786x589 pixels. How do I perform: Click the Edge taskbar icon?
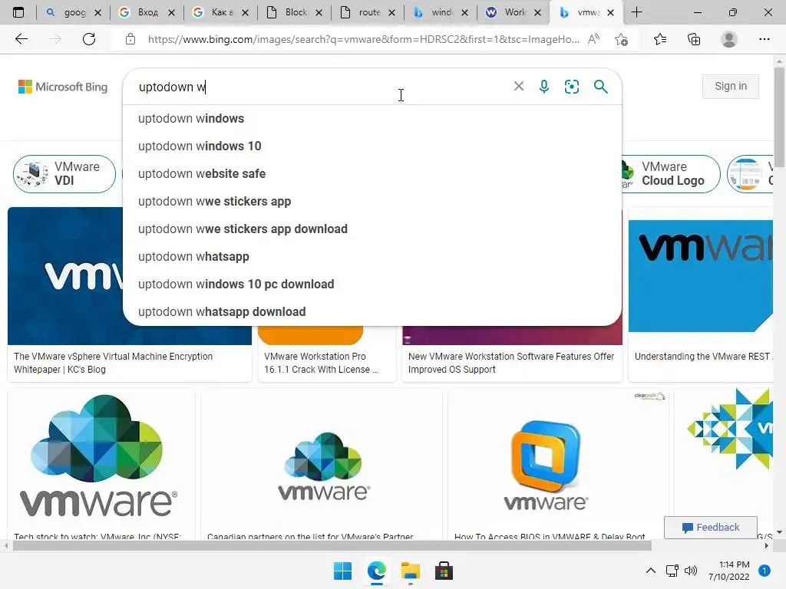[376, 571]
